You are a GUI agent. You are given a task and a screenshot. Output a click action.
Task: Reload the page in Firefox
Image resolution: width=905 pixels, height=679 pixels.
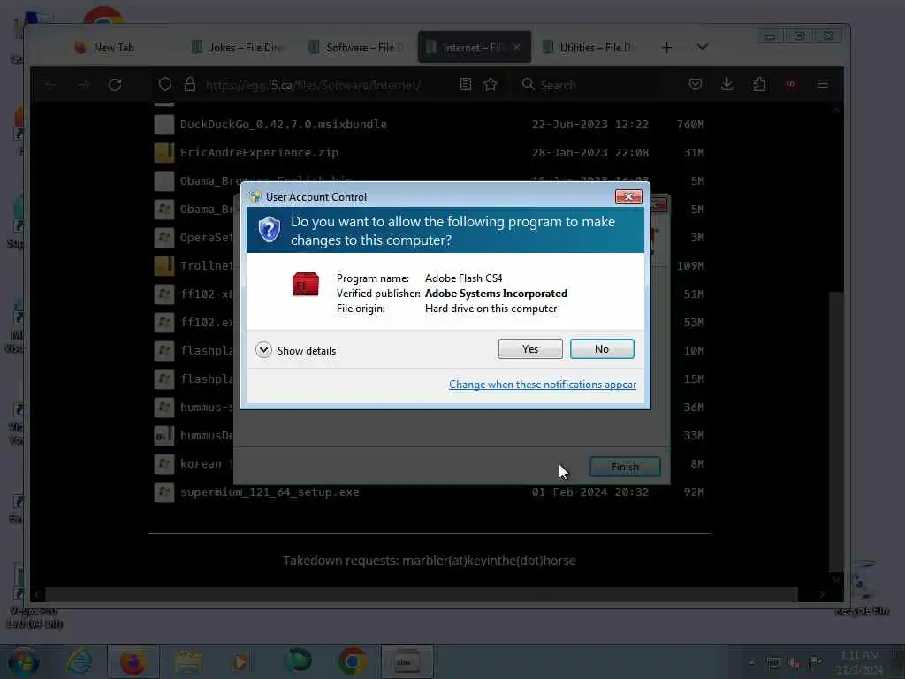click(115, 85)
